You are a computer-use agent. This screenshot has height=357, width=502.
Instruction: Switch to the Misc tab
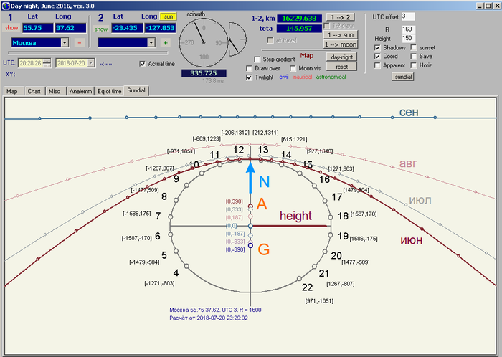(x=55, y=92)
